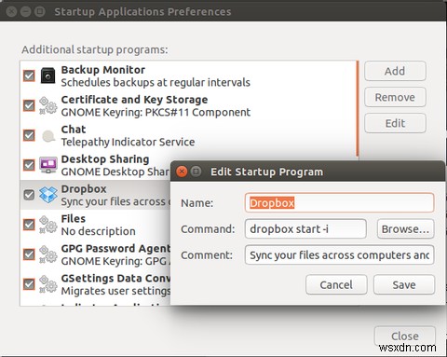Viewport: 447px width, 357px height.
Task: Close the Startup Applications Preferences window
Action: tap(405, 336)
